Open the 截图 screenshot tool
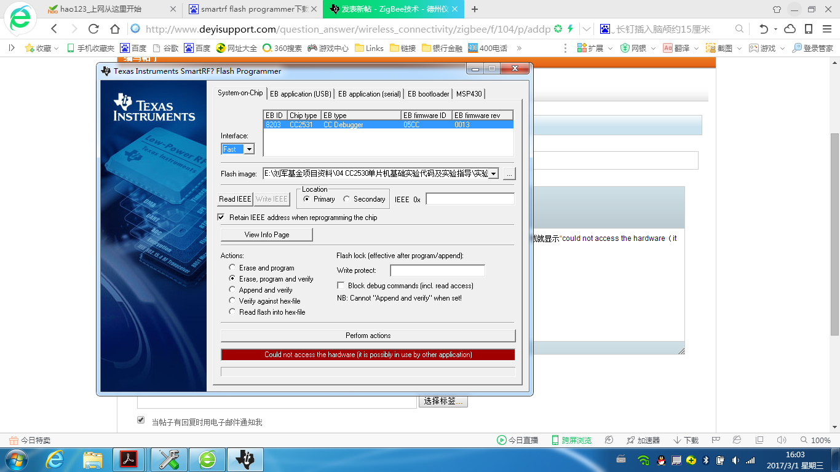The width and height of the screenshot is (840, 472). (719, 48)
